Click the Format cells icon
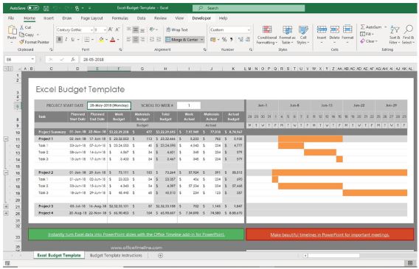Viewport: 419px width, 269px height. [347, 29]
